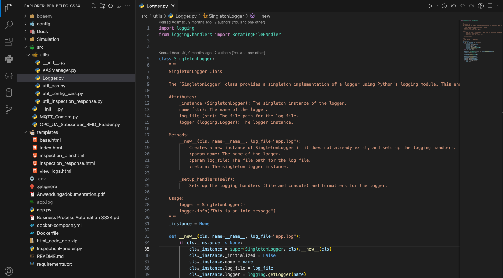Open inspection_plan.html file
This screenshot has width=503, height=278.
(76, 155)
